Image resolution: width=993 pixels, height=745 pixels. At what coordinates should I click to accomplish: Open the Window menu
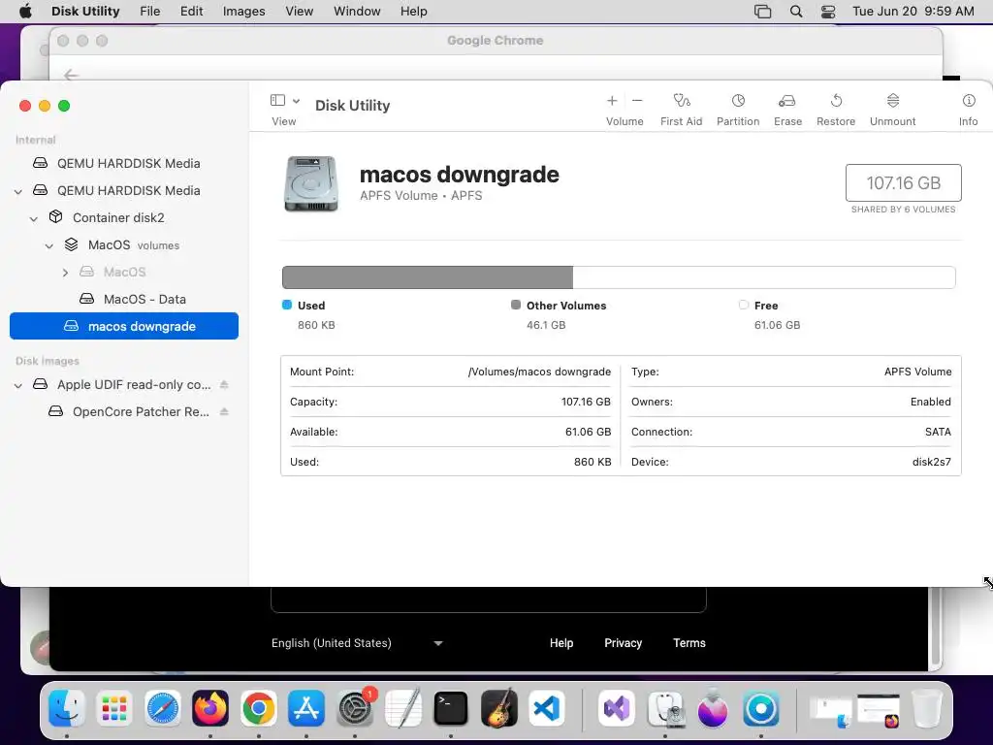pos(357,12)
